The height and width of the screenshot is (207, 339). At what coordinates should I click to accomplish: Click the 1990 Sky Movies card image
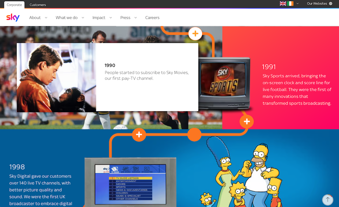point(57,77)
